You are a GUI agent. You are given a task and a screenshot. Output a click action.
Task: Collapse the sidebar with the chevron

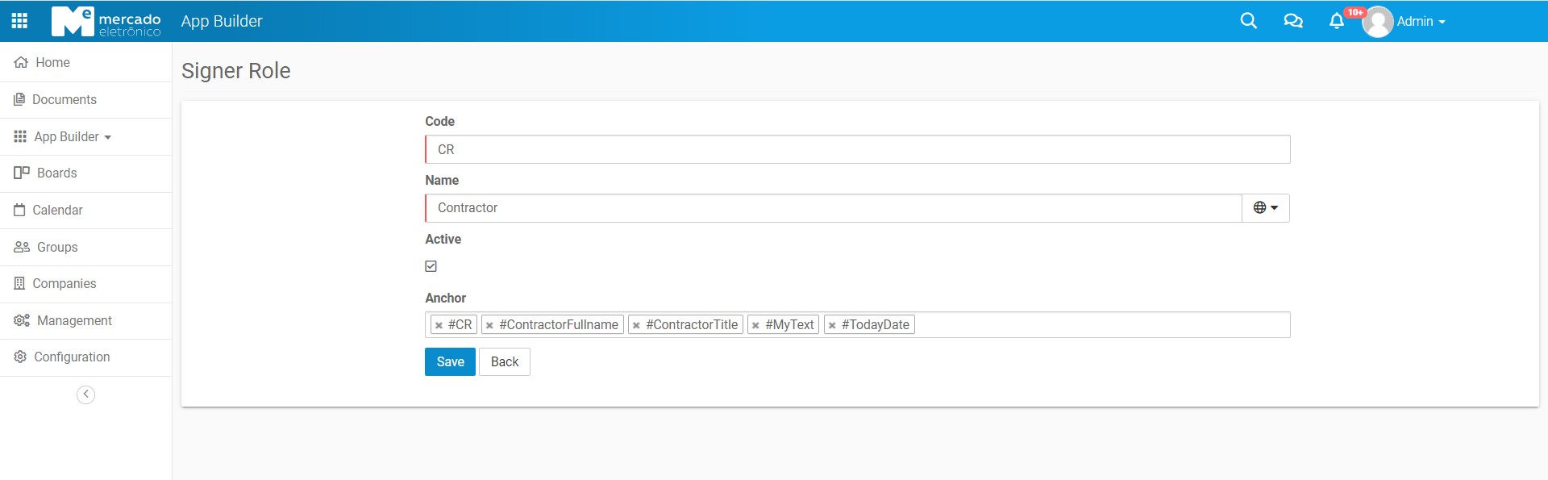85,394
